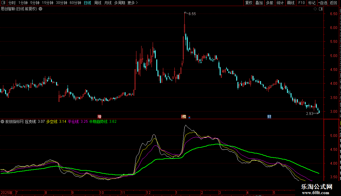
Task: Click the 增 event marker on chart
Action: click(99, 116)
